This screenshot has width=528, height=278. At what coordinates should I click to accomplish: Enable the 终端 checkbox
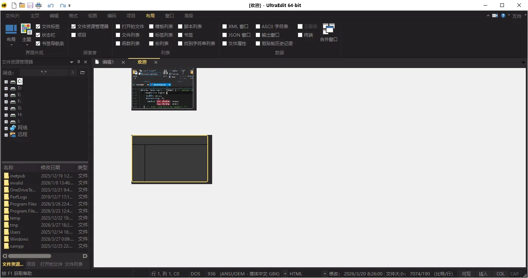300,35
